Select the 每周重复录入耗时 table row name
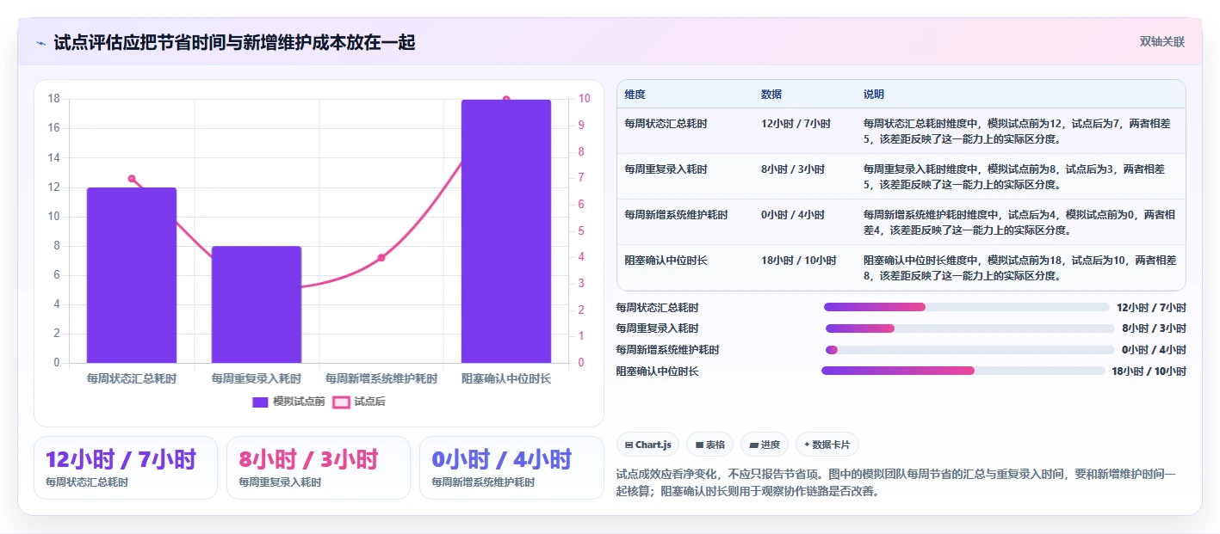 tap(666, 169)
